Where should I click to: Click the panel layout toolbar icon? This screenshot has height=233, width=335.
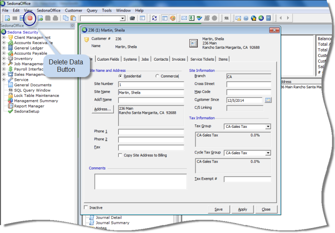142,18
